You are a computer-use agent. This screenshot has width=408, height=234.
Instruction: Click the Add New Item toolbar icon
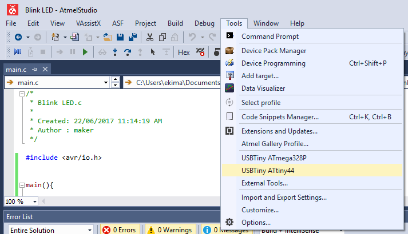point(89,37)
